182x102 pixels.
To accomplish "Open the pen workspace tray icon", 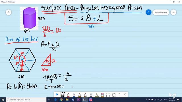I will click(x=161, y=99).
